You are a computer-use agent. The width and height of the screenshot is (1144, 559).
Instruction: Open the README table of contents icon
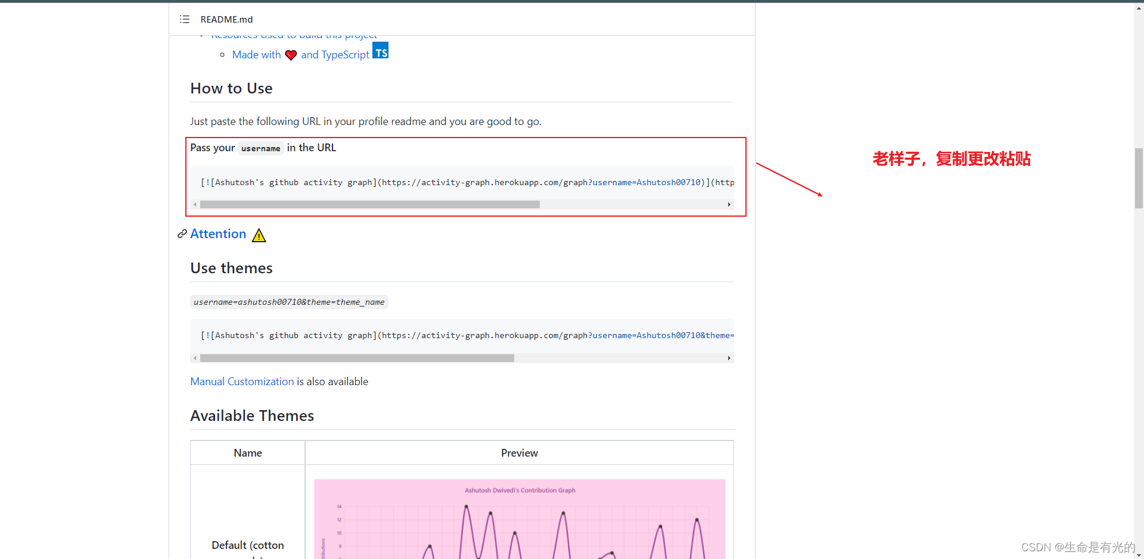185,19
